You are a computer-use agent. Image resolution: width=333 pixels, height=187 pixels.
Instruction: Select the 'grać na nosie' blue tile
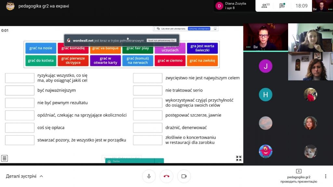tap(41, 48)
